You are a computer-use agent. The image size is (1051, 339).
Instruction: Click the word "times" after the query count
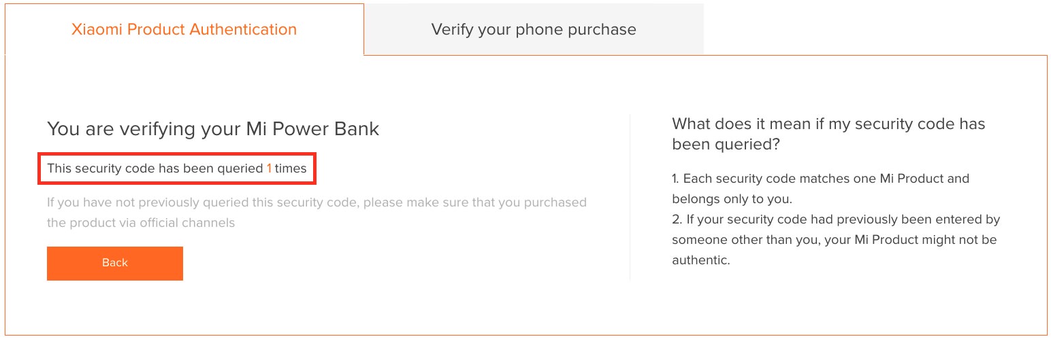coord(291,168)
